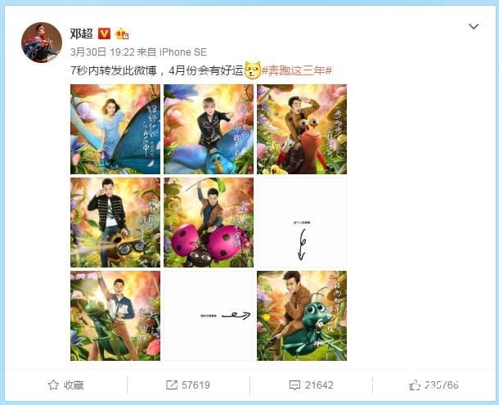Click the crown membership badge icon
The height and width of the screenshot is (405, 499).
(122, 34)
